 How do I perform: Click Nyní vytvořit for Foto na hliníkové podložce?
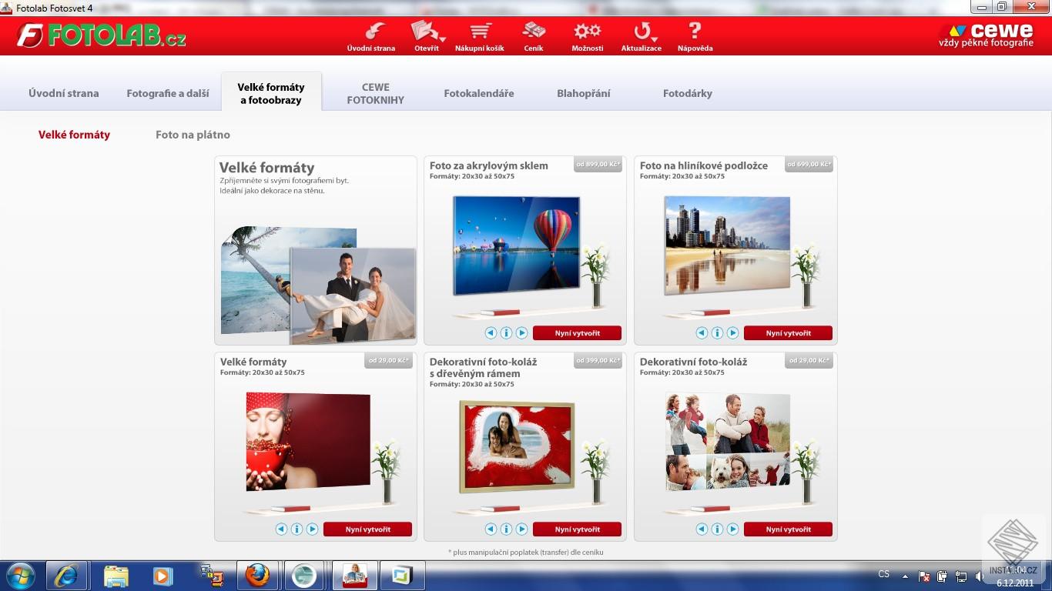(788, 333)
